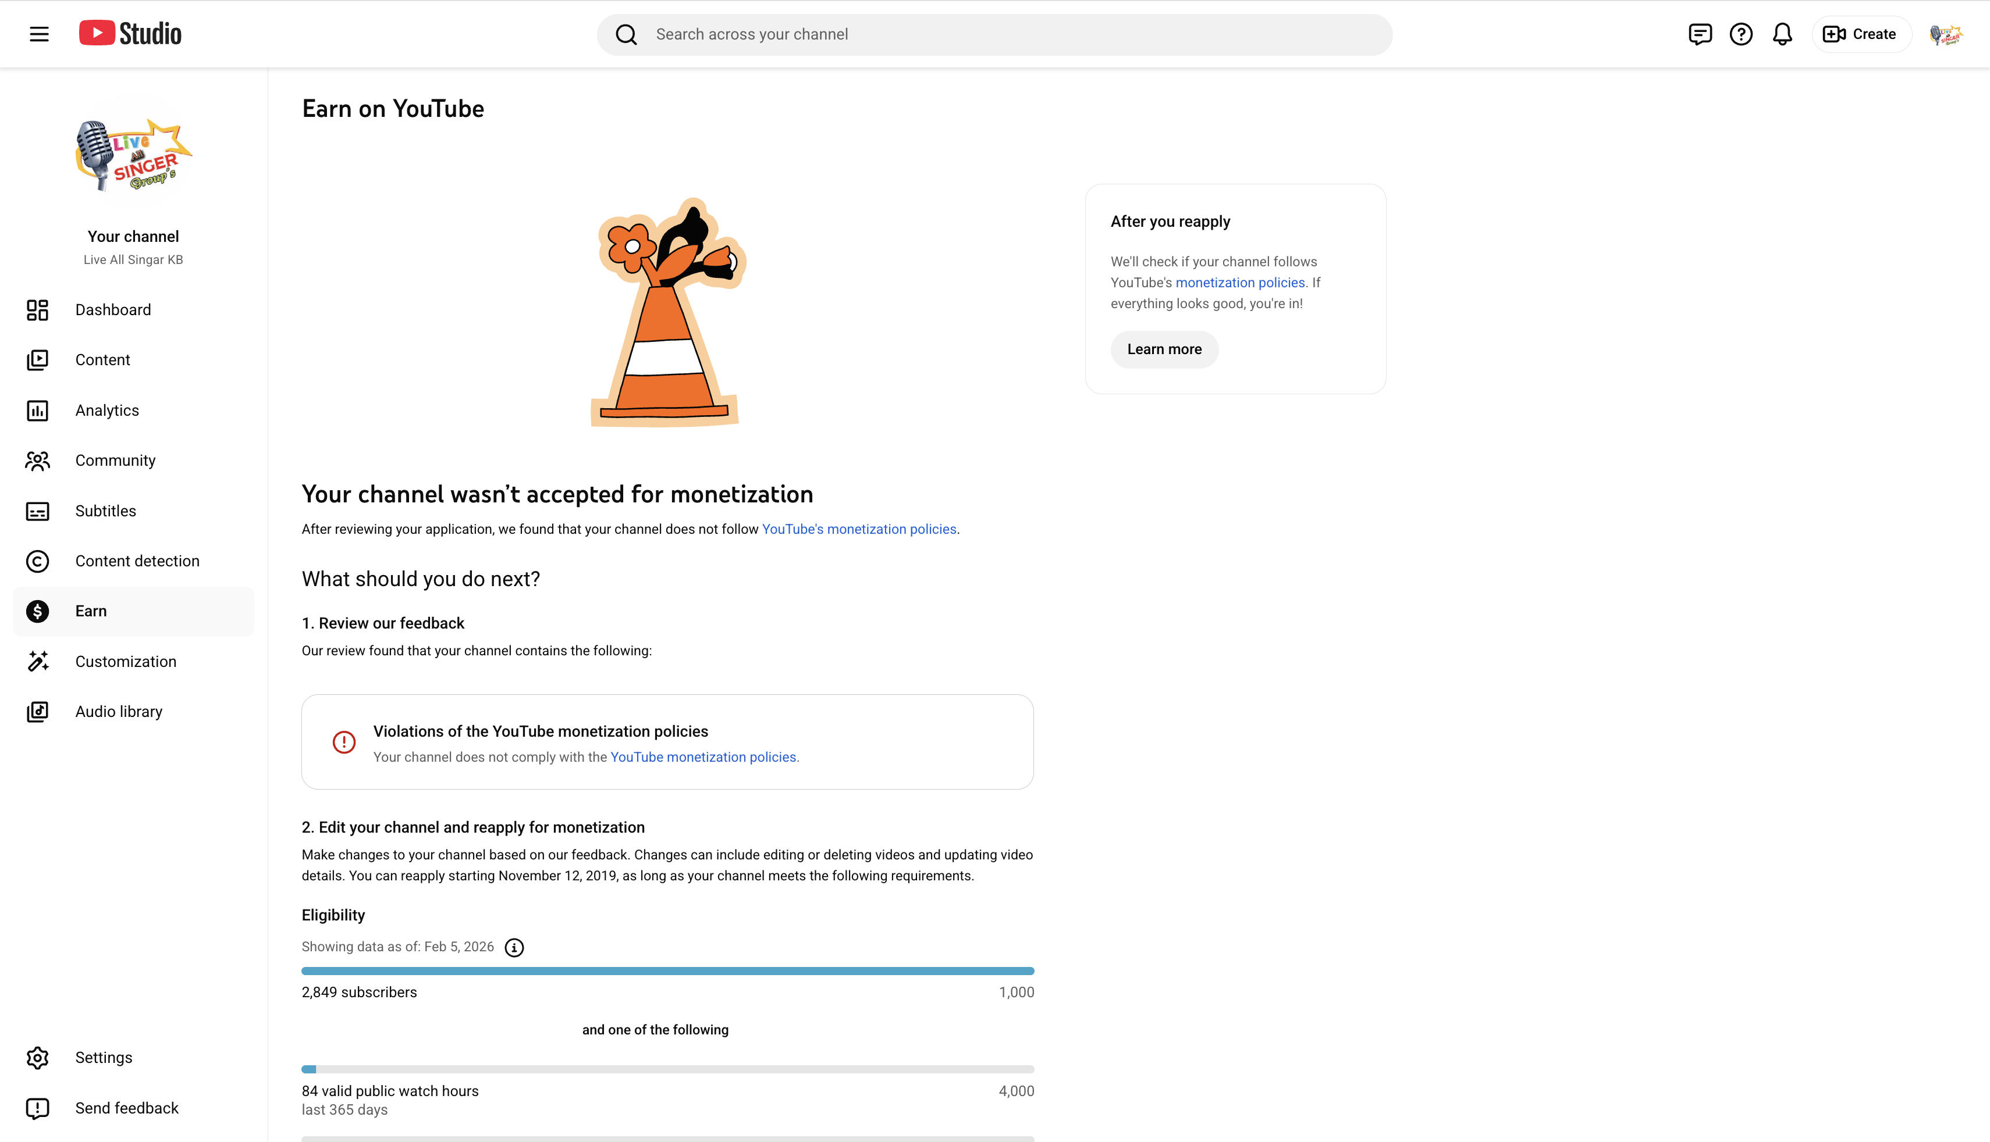
Task: Open the notifications bell icon
Action: click(1782, 34)
